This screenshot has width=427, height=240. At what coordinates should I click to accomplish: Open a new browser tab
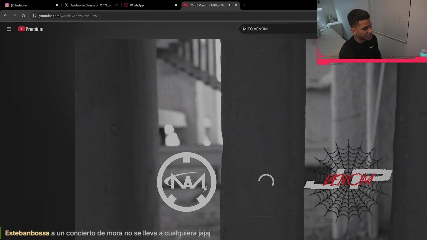[x=245, y=5]
